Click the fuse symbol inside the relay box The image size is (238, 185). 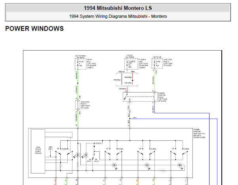coord(78,64)
